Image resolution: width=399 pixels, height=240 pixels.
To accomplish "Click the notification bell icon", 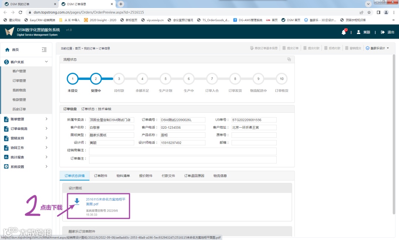I will [x=344, y=32].
